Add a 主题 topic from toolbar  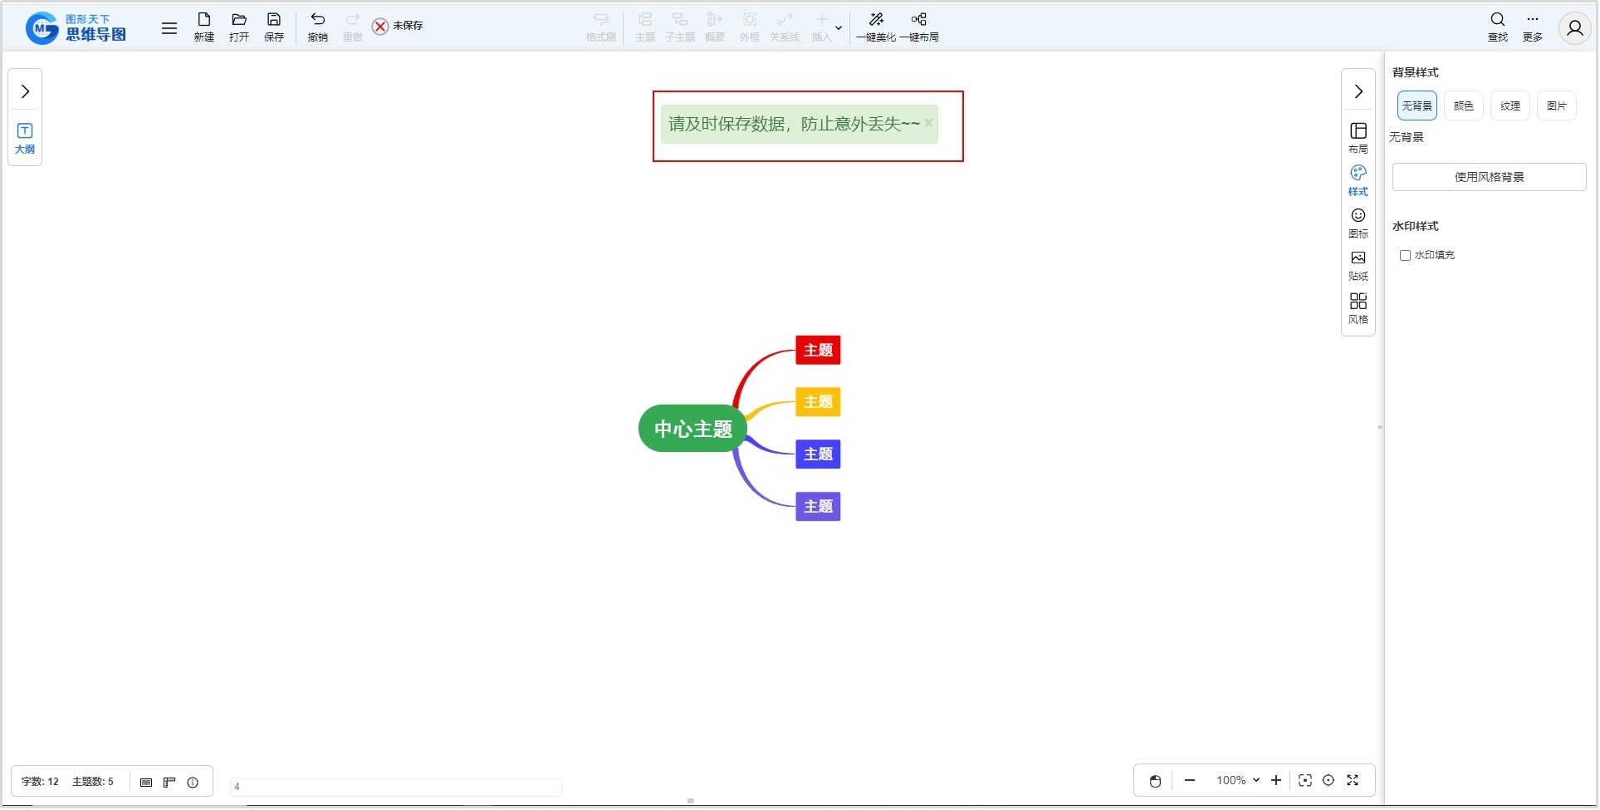click(x=645, y=27)
